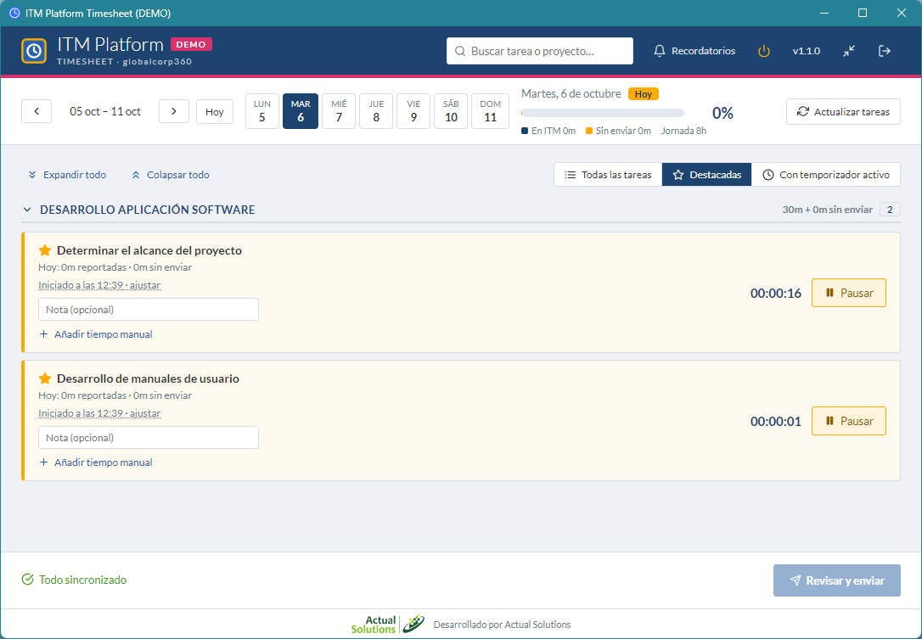Select Monday LUN 5 in week strip
This screenshot has height=639, width=922.
pos(262,111)
